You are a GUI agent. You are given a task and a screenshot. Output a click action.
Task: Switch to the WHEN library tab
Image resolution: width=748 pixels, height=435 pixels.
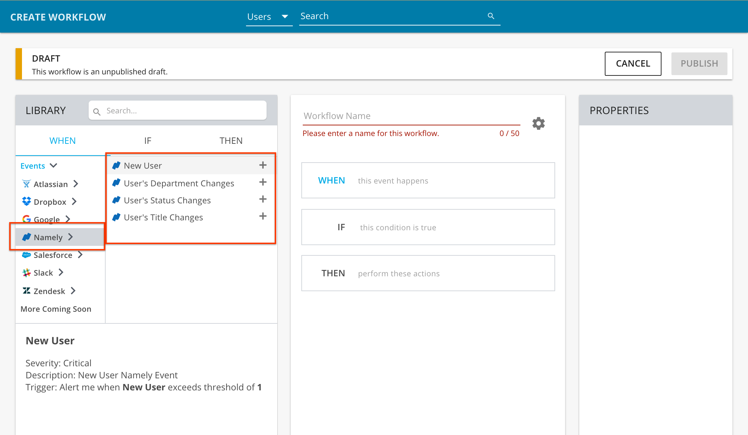pos(63,141)
